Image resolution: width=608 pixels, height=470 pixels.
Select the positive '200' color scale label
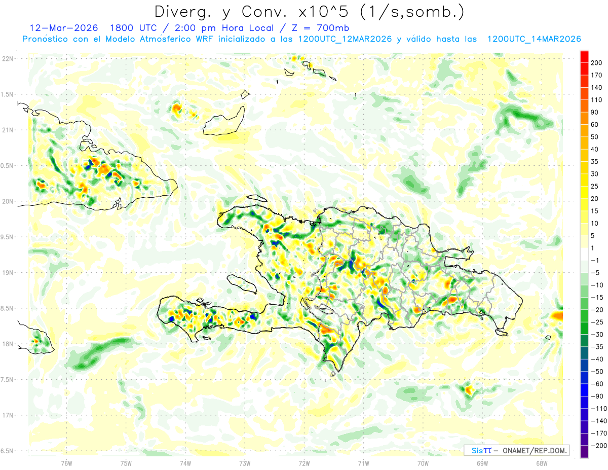(x=597, y=63)
